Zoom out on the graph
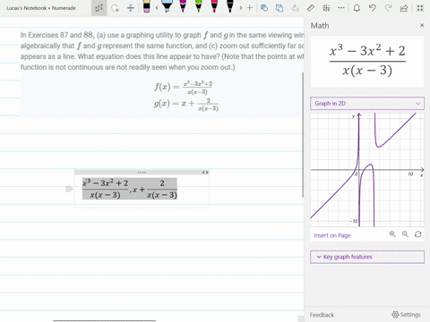 point(405,234)
